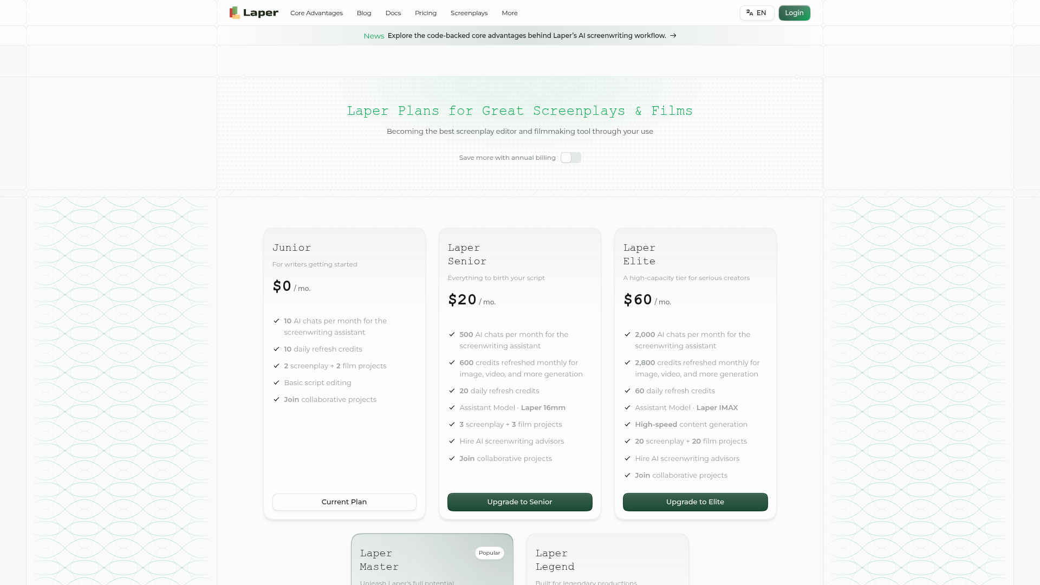This screenshot has height=585, width=1040.
Task: Click '500 AI chats per month' feature
Action: pyautogui.click(x=514, y=340)
